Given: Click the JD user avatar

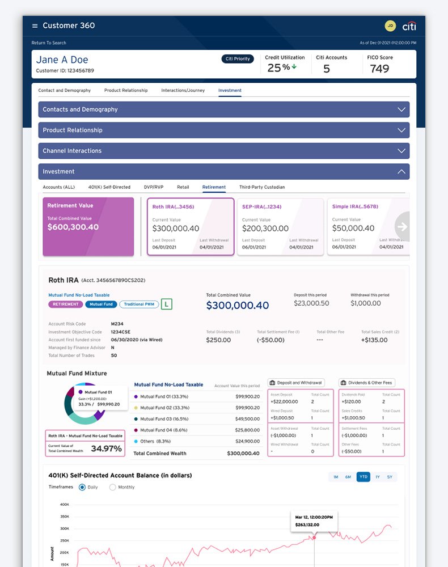Looking at the screenshot, I should click(x=390, y=26).
